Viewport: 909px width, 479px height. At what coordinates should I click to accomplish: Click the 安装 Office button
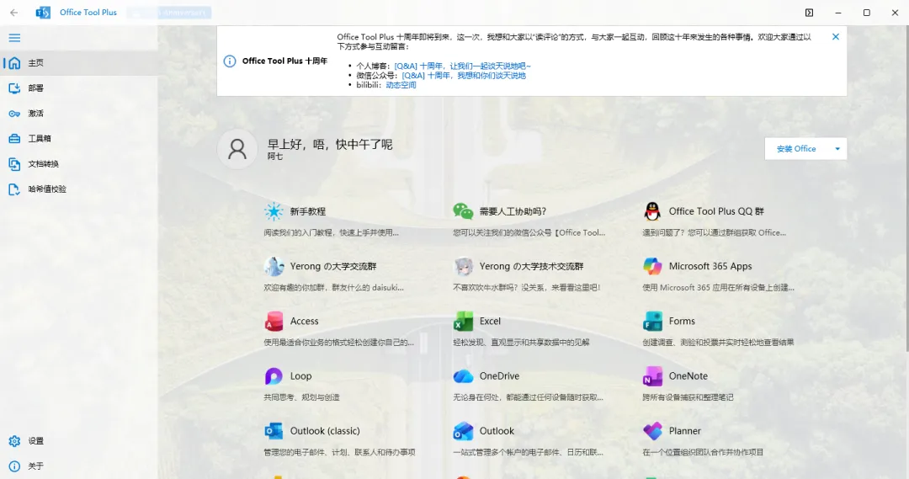[796, 148]
